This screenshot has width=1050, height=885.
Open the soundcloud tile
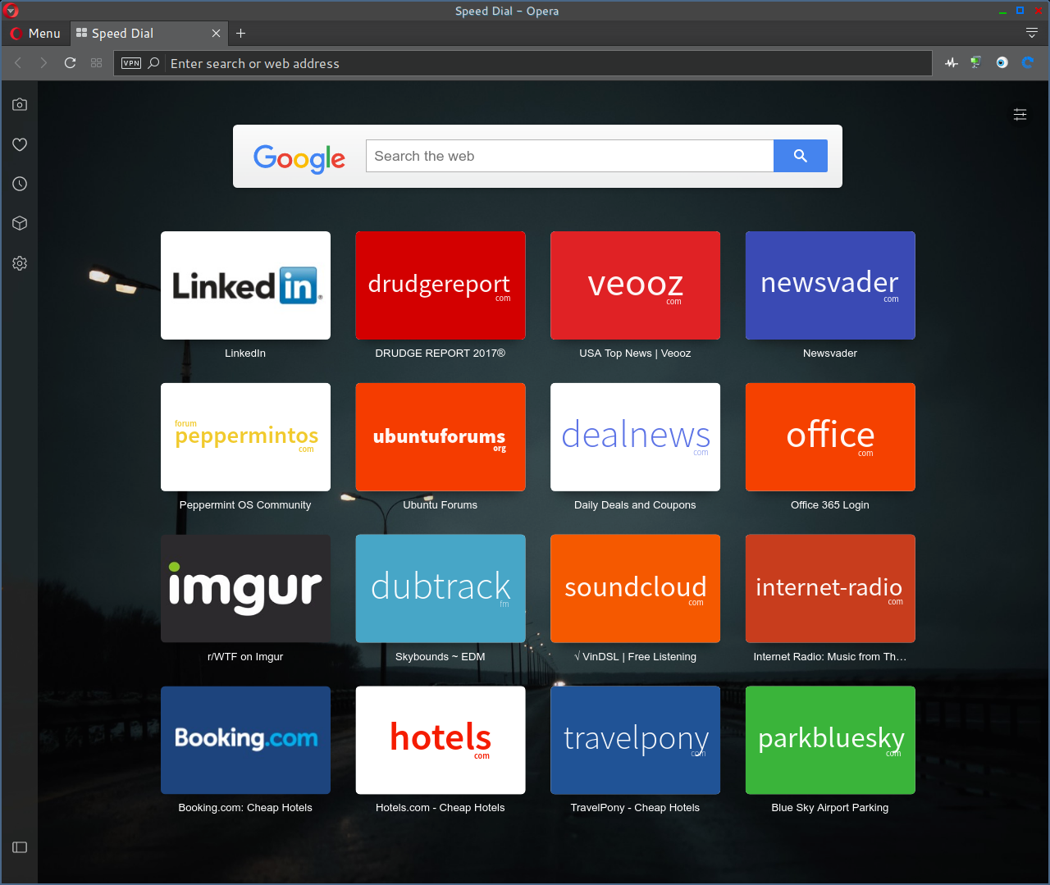tap(635, 589)
